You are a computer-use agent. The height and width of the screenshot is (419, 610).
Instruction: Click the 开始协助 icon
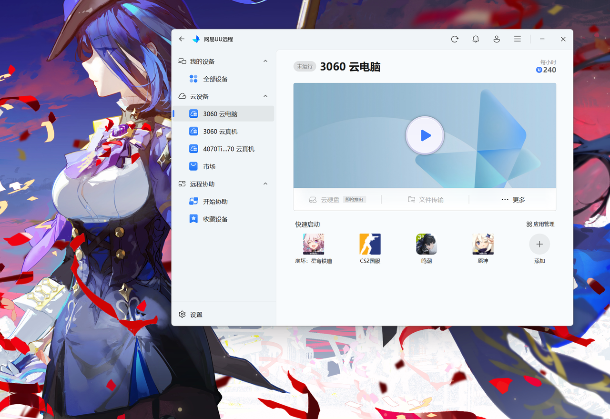tap(193, 202)
